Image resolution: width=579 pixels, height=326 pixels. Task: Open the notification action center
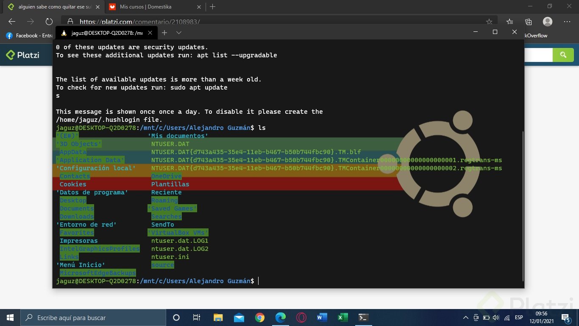[566, 318]
